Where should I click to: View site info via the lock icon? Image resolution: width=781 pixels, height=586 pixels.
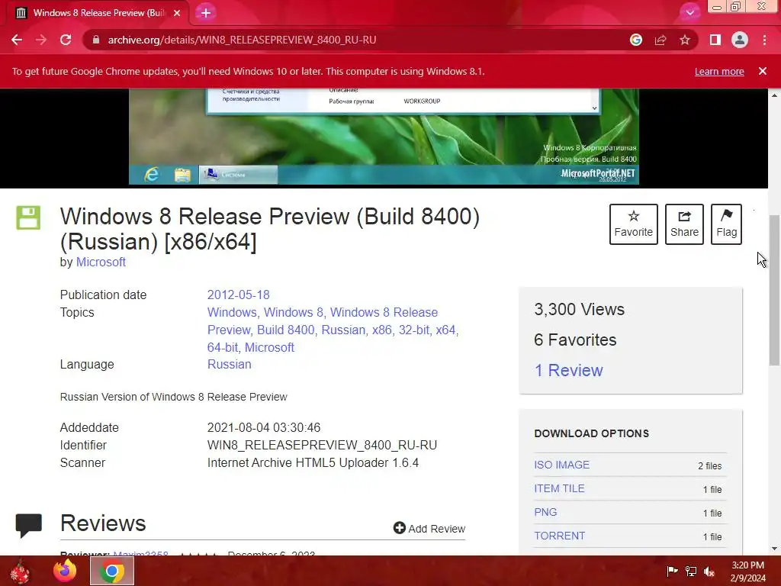pyautogui.click(x=96, y=40)
